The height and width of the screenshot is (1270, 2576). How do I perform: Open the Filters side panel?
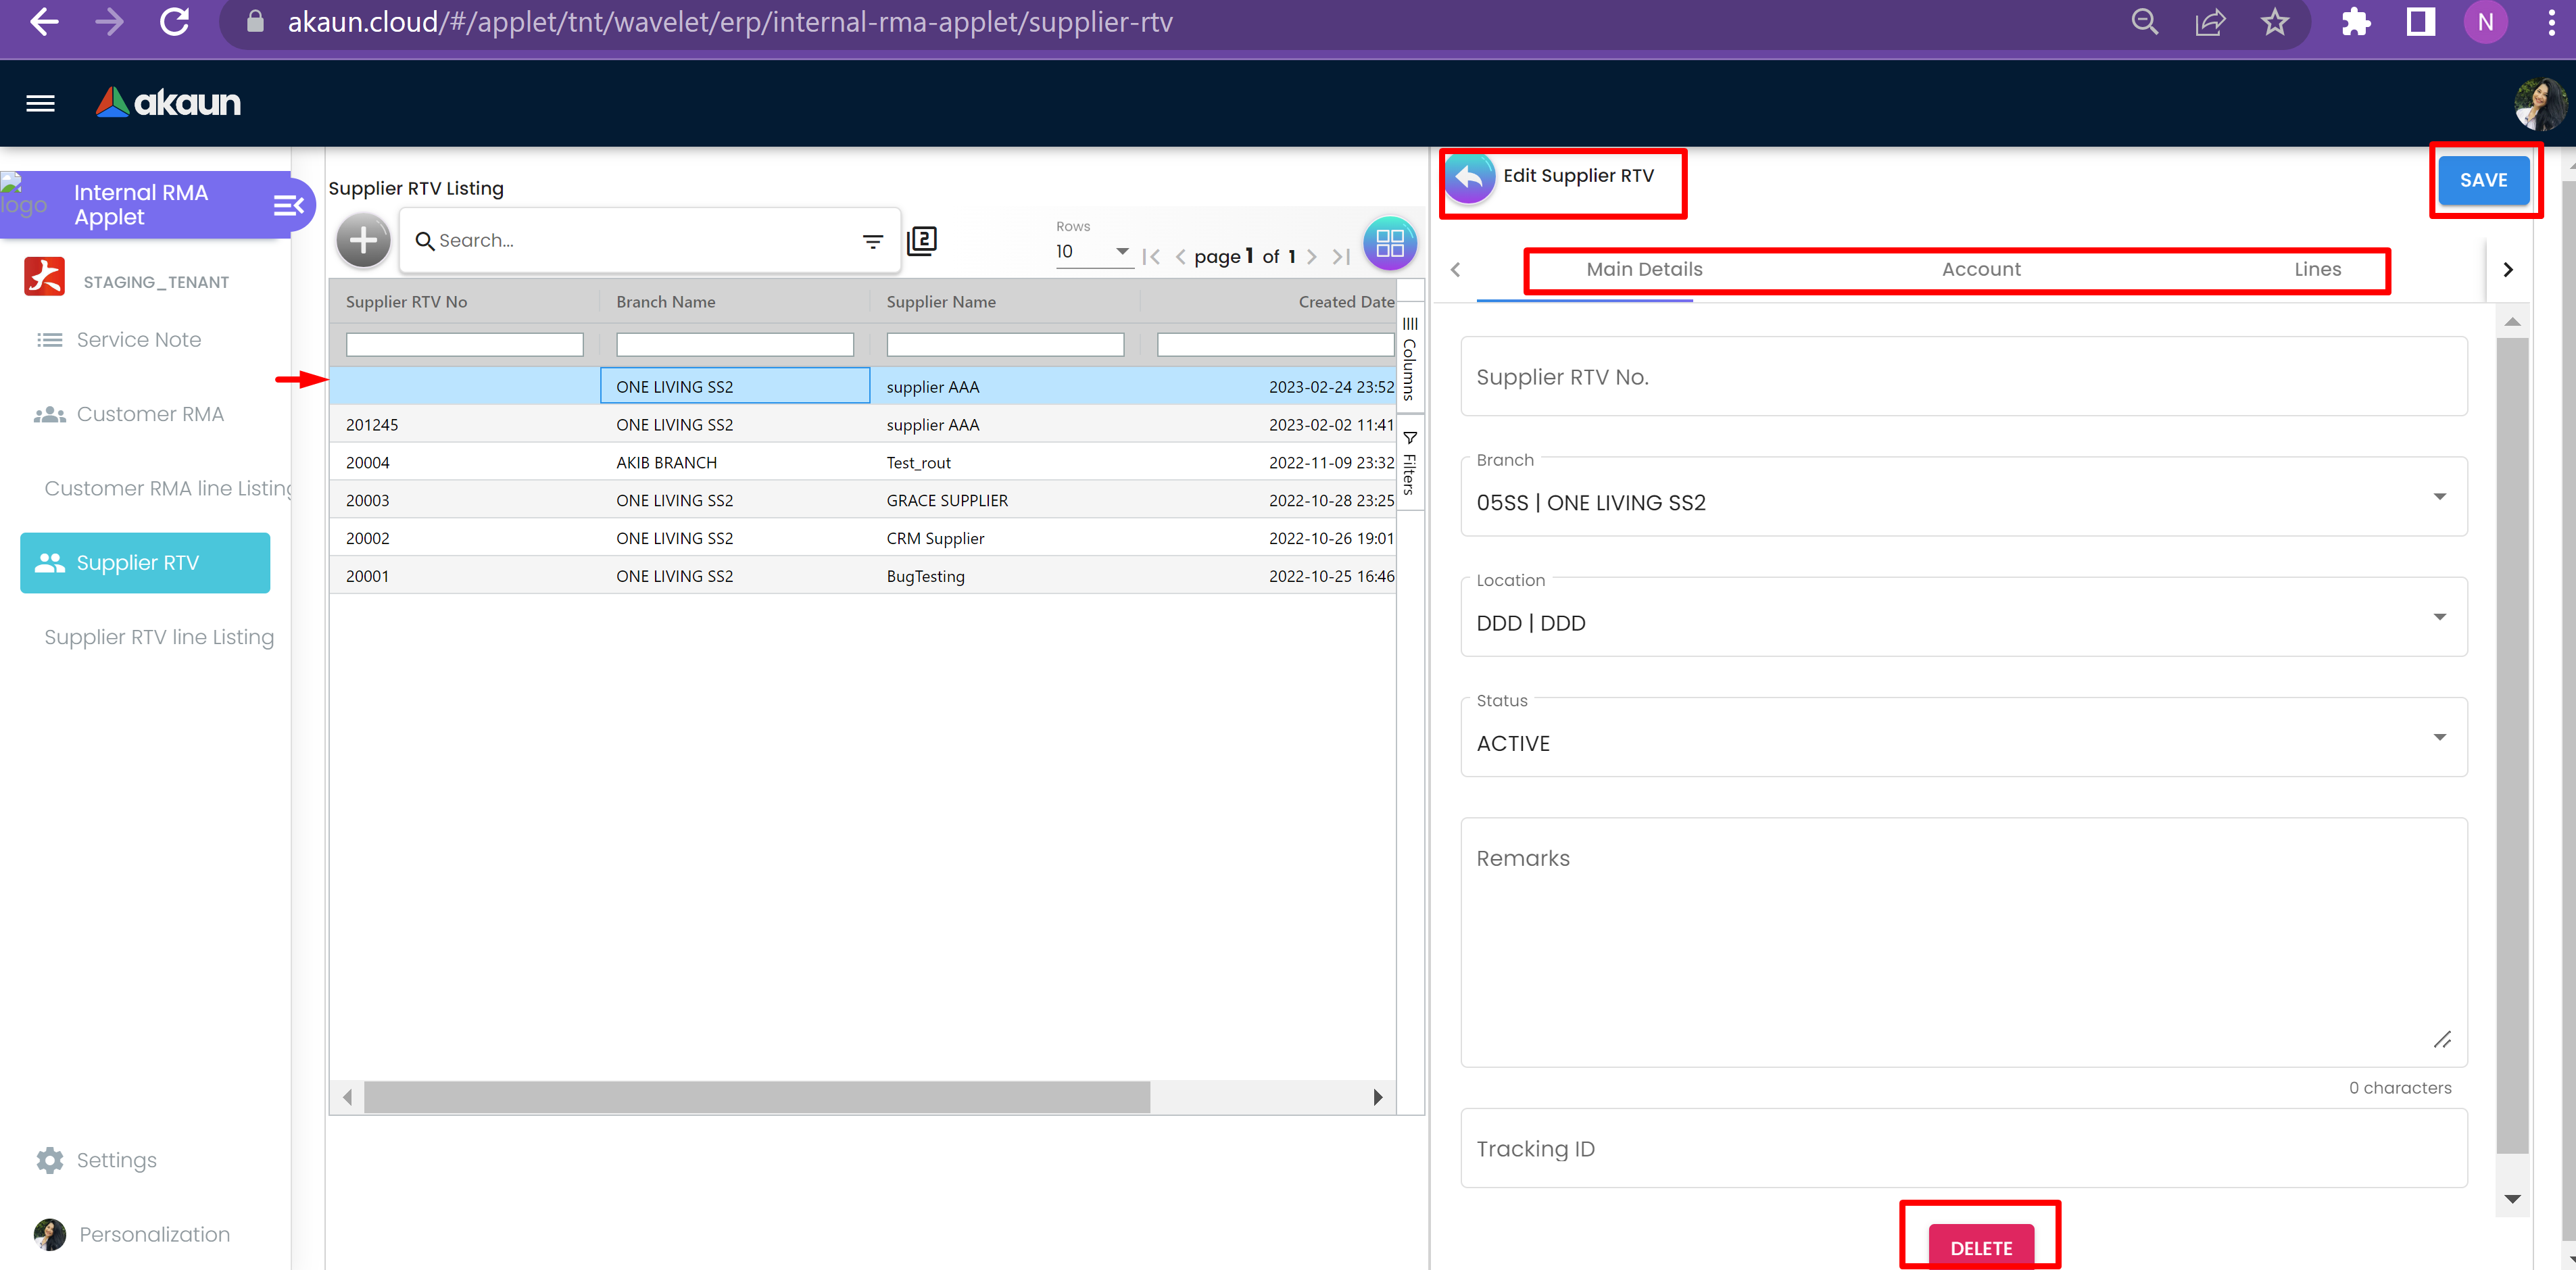point(1409,463)
